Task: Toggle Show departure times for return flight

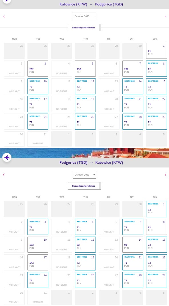Action: (x=85, y=186)
